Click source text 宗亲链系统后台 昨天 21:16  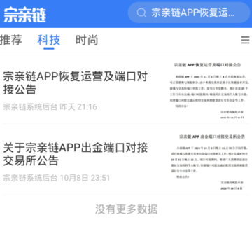[50, 107]
